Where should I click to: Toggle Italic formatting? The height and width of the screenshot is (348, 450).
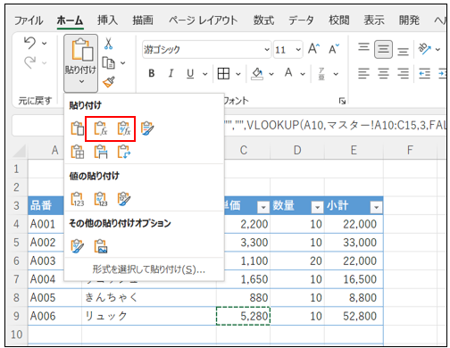[x=171, y=73]
